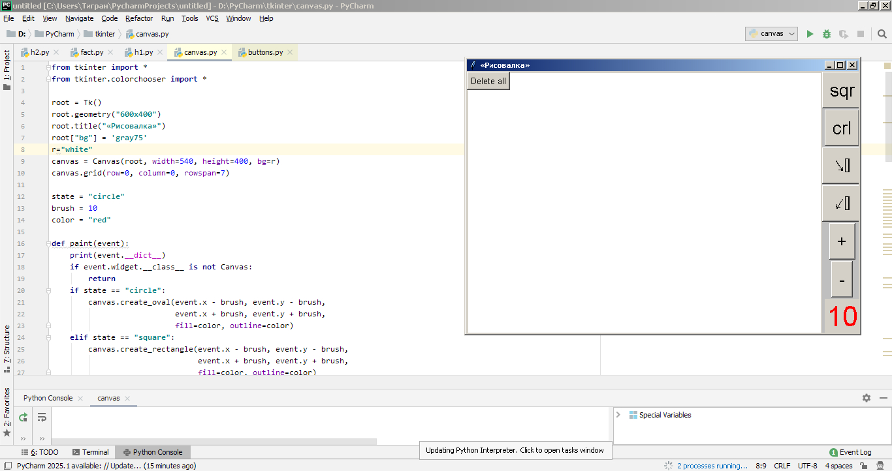Close the canvas console sub-tab

[127, 398]
